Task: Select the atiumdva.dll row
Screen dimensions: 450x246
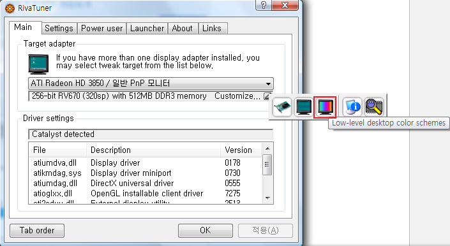Action: 146,163
